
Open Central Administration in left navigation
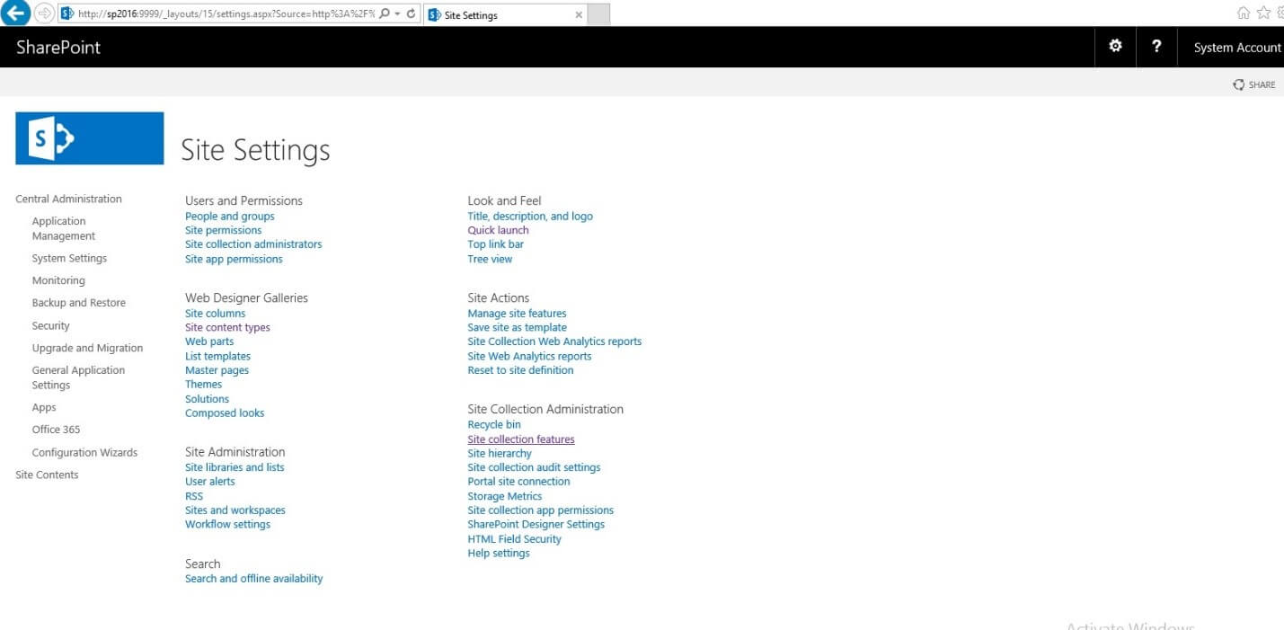click(x=68, y=200)
